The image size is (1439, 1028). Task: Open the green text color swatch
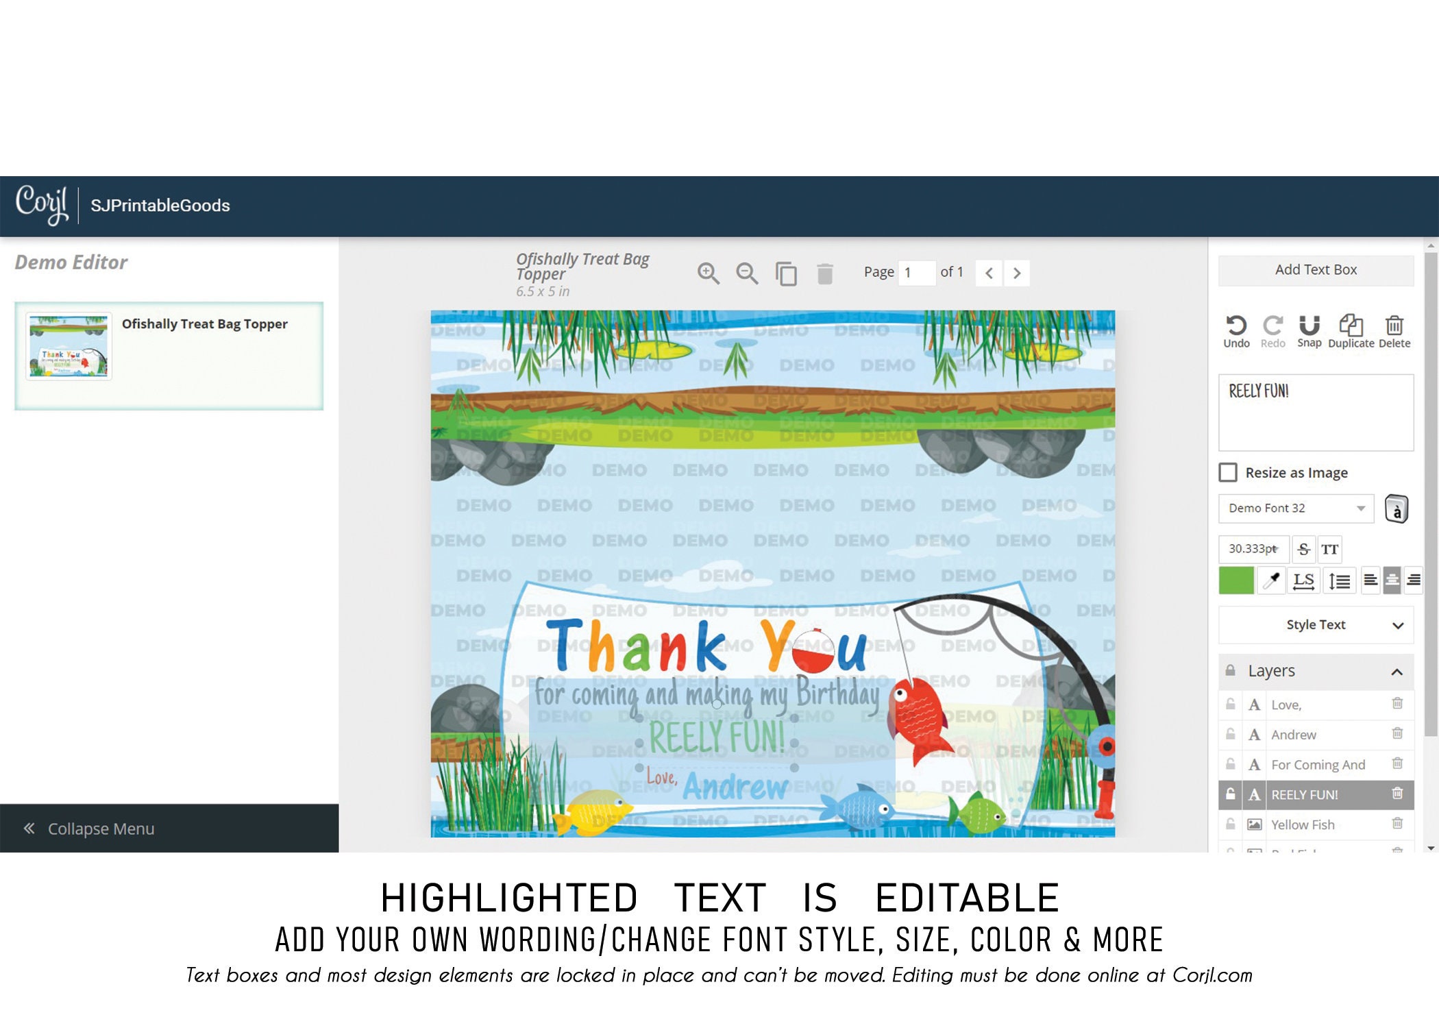pyautogui.click(x=1236, y=580)
